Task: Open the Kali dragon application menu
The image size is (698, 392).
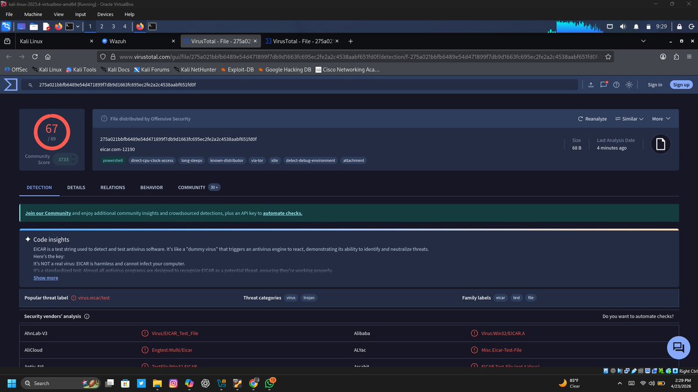Action: click(x=6, y=26)
